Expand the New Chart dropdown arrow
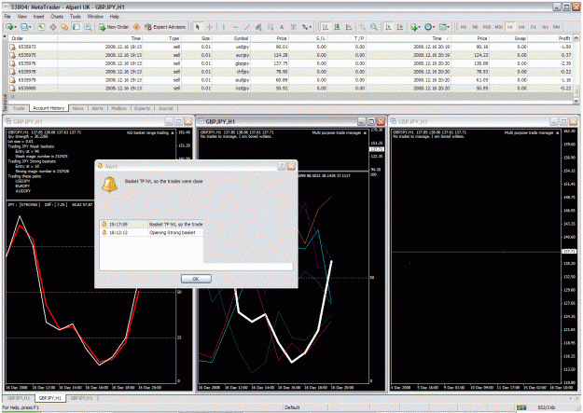This screenshot has width=583, height=413. (15, 27)
